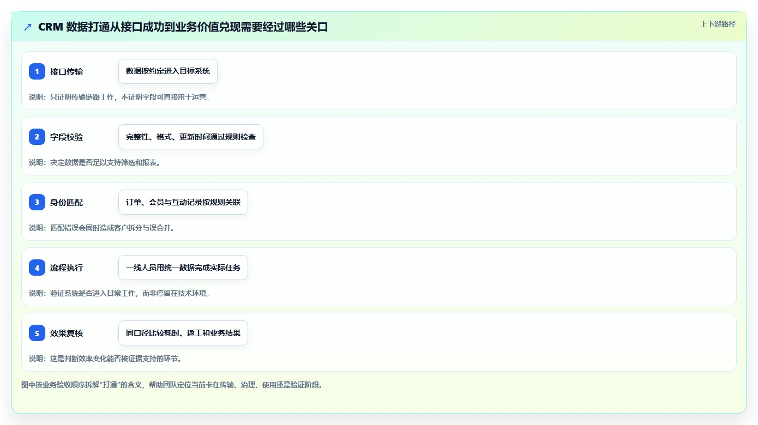Click the step 2 number badge
Image resolution: width=758 pixels, height=425 pixels.
37,137
